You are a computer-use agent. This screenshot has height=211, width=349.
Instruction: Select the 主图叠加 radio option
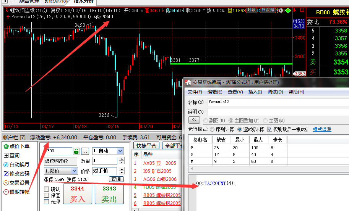coord(231,121)
